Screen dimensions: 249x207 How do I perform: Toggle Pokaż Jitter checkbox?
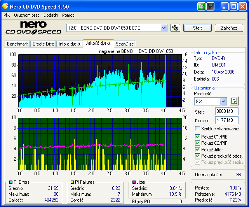pyautogui.click(x=197, y=149)
